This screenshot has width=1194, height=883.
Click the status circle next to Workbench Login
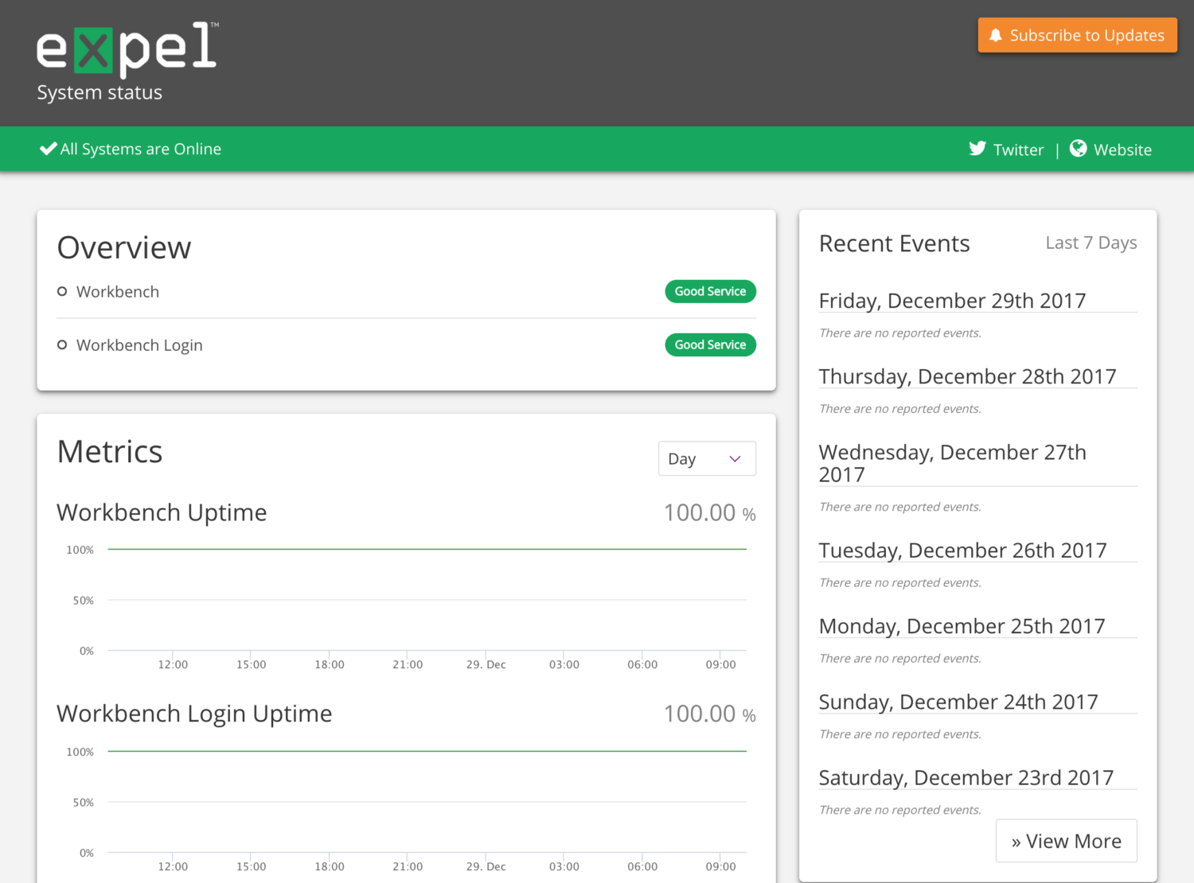[x=62, y=344]
